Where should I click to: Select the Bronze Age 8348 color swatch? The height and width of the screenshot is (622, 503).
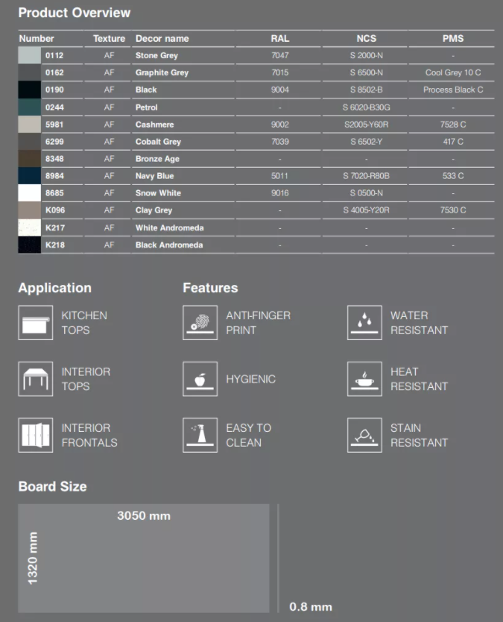(x=29, y=159)
